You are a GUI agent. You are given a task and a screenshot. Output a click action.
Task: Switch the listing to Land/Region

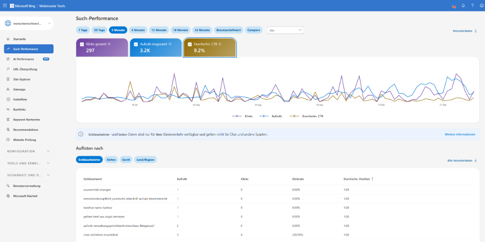pos(145,160)
